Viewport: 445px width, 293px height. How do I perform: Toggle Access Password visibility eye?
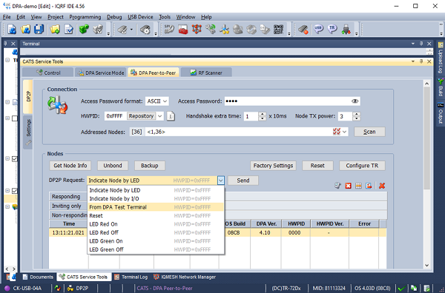(x=355, y=101)
